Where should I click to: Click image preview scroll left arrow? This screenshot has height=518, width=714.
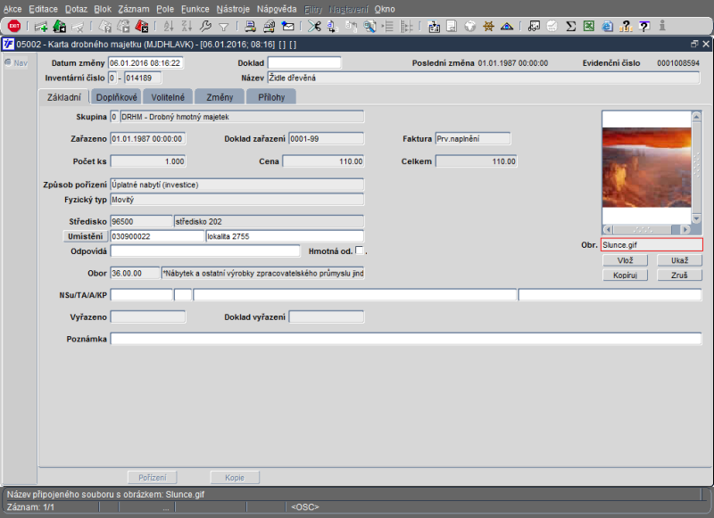[608, 230]
